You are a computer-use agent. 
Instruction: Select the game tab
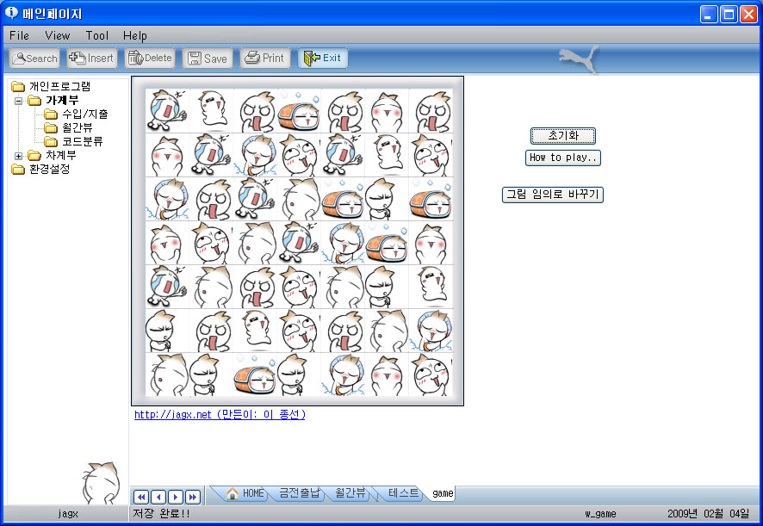pos(443,493)
